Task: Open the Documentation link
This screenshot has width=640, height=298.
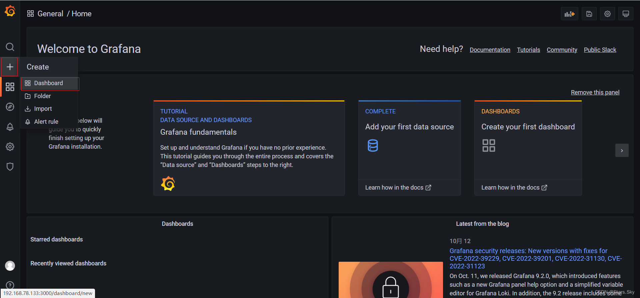Action: point(490,50)
